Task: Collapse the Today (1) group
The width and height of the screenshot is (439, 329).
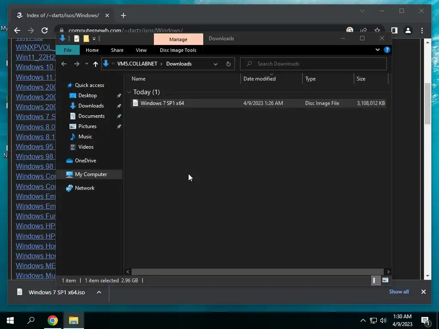Action: pos(129,92)
